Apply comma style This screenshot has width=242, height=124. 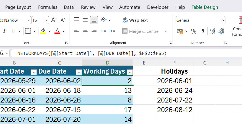pyautogui.click(x=203, y=31)
